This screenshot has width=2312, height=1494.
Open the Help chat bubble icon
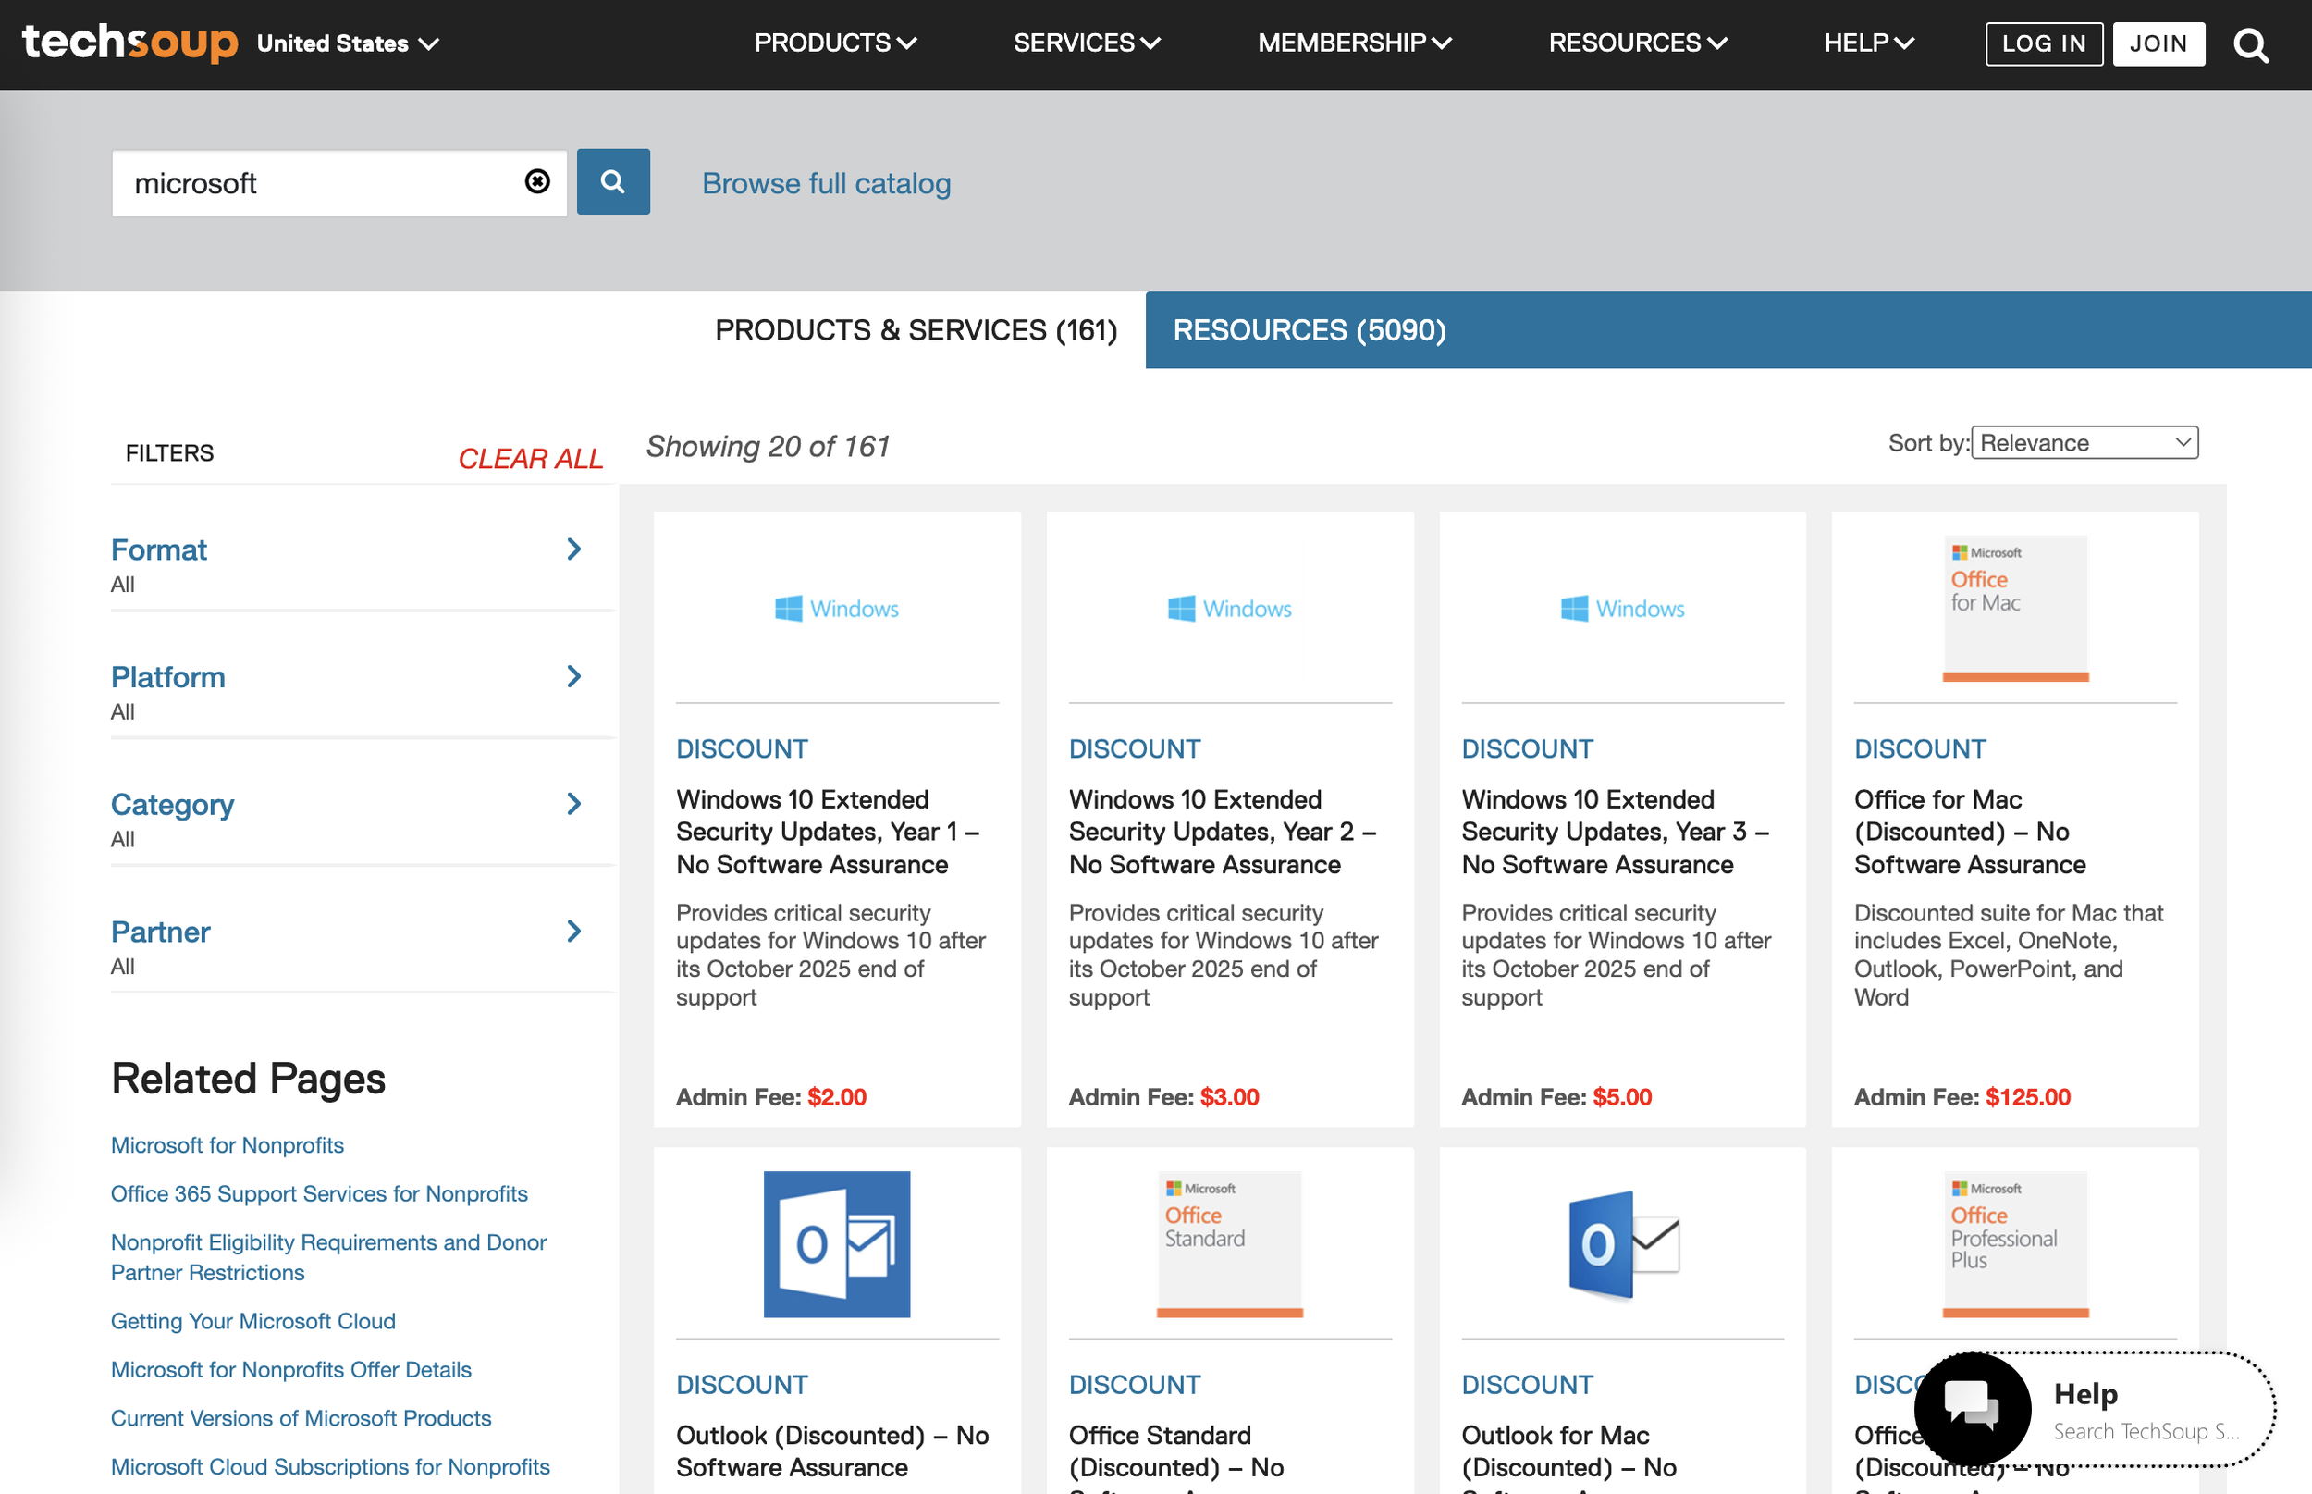coord(1972,1407)
